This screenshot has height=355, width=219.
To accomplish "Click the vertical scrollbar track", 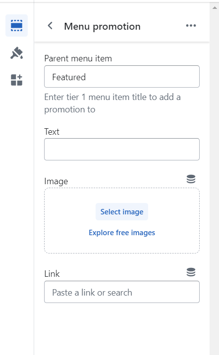I will point(215,181).
